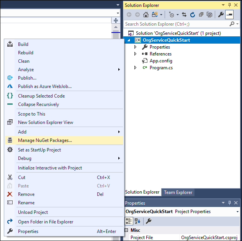
Task: Open Property Pages wrench icon in Properties panel
Action: 149,221
